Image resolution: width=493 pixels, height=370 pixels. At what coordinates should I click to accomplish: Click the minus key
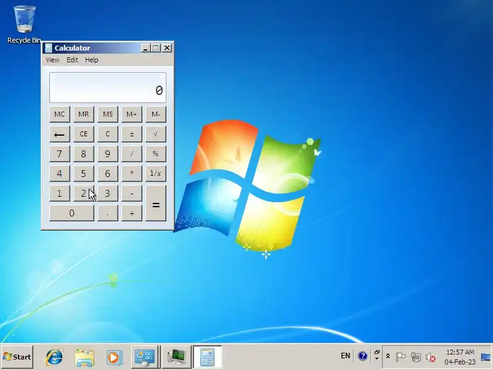132,193
